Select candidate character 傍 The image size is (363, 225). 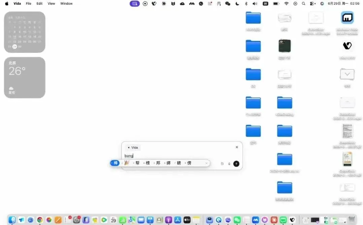point(189,163)
